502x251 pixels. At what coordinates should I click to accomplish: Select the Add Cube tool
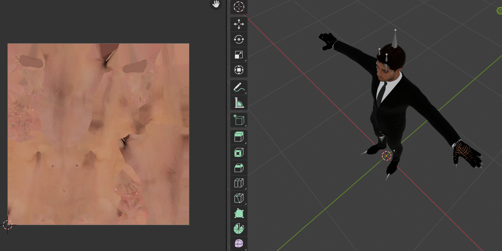[239, 120]
